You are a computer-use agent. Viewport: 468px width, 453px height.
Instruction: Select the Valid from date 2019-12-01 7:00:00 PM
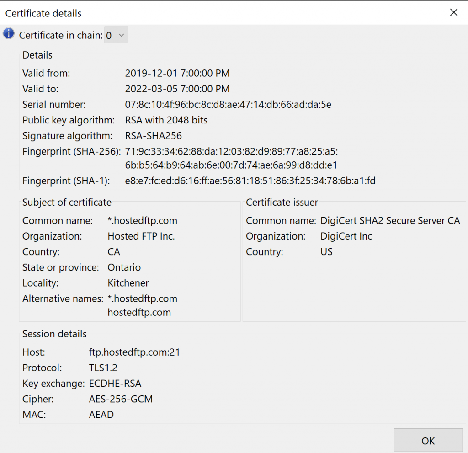pos(177,73)
